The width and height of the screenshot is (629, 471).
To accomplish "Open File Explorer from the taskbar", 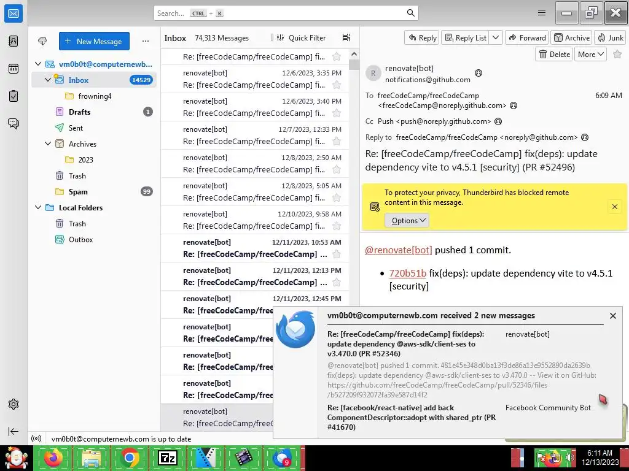I will point(92,458).
